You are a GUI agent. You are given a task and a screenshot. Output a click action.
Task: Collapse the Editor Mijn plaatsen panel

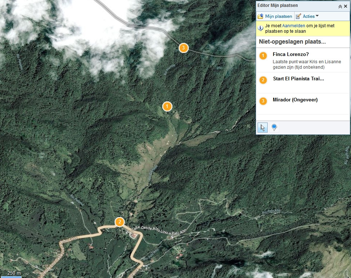point(340,6)
